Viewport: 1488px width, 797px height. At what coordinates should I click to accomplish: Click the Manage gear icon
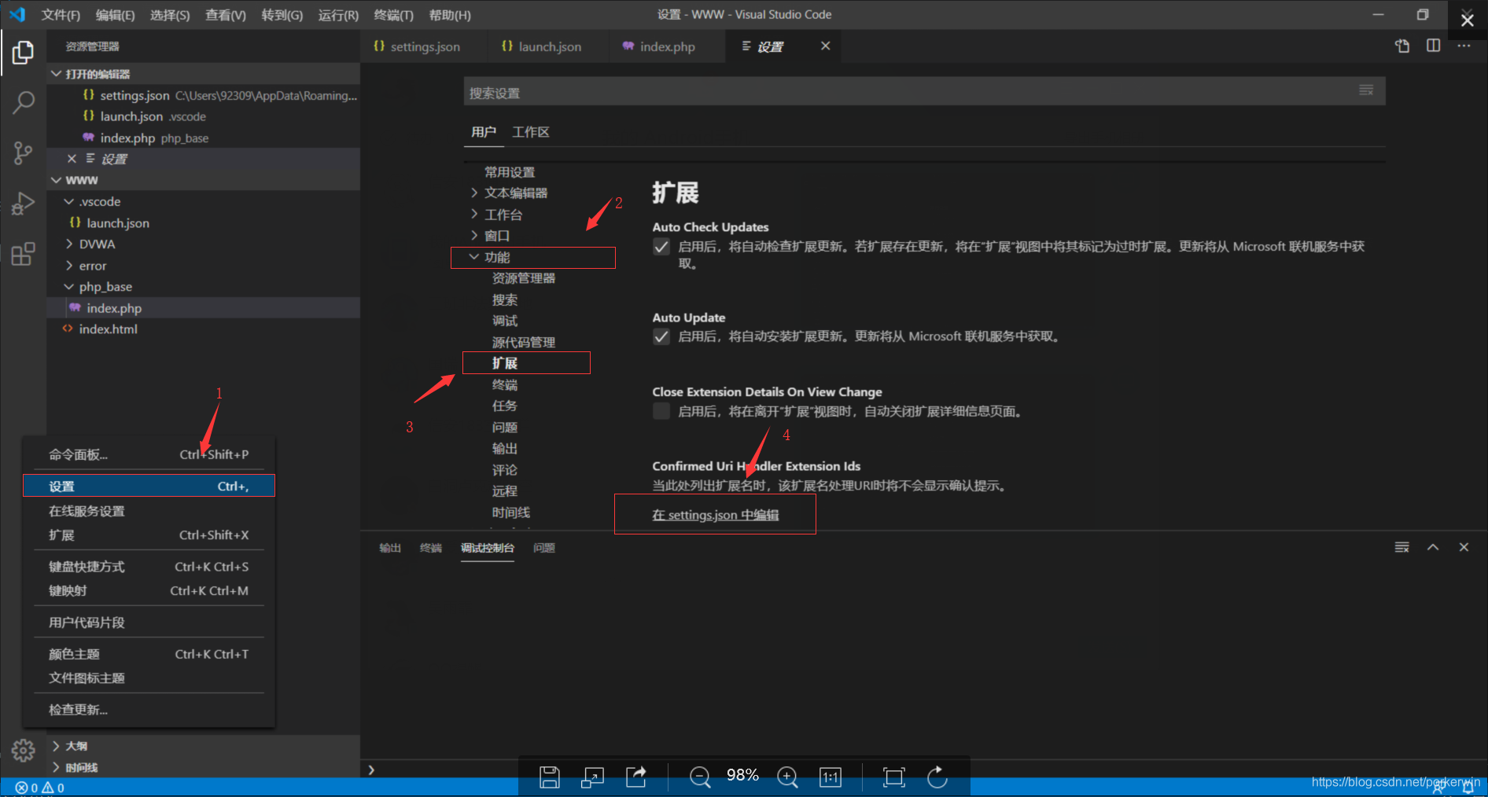click(x=23, y=751)
